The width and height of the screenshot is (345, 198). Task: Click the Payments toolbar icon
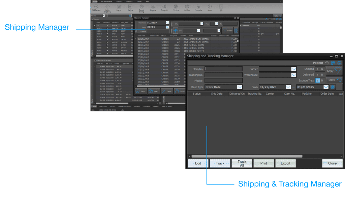coord(198,7)
